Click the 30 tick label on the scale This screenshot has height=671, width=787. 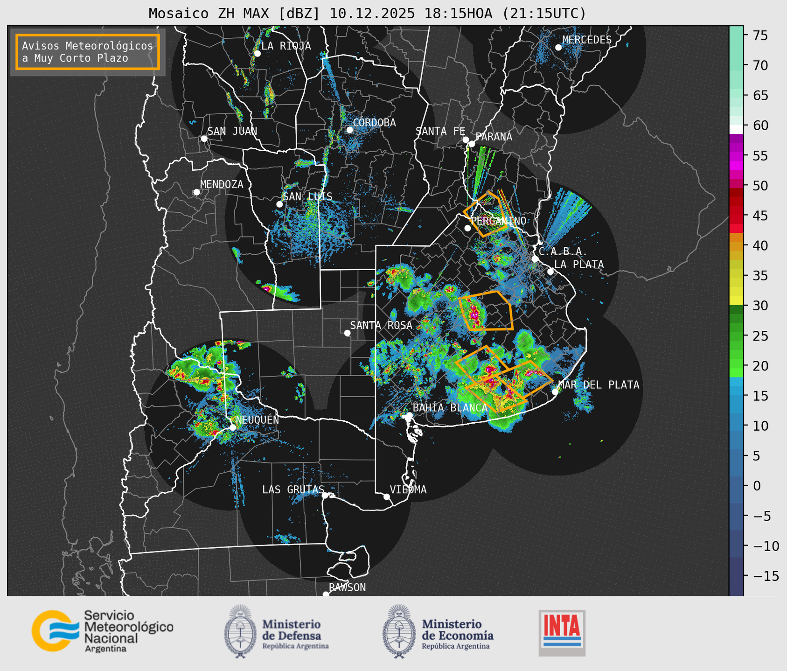pos(759,306)
